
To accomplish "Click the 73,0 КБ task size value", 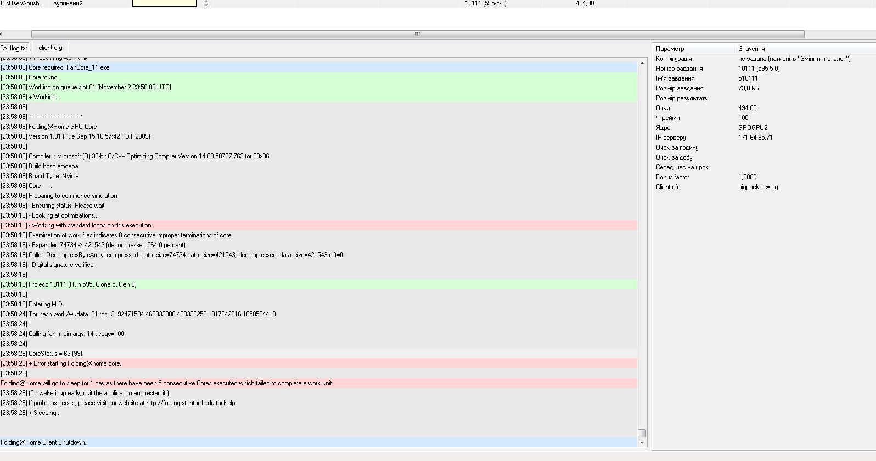I will point(749,88).
